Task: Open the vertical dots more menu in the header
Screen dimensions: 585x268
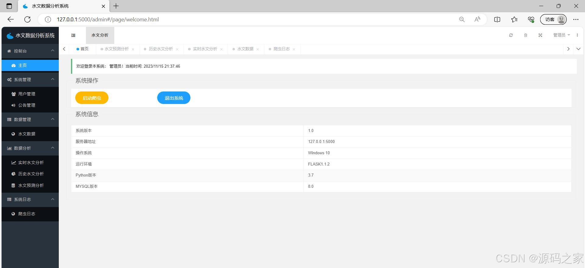Action: [x=577, y=35]
